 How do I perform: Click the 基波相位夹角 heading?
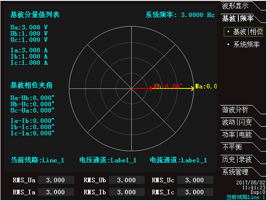point(31,85)
